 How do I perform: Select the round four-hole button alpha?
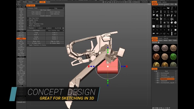pyautogui.click(x=176, y=23)
